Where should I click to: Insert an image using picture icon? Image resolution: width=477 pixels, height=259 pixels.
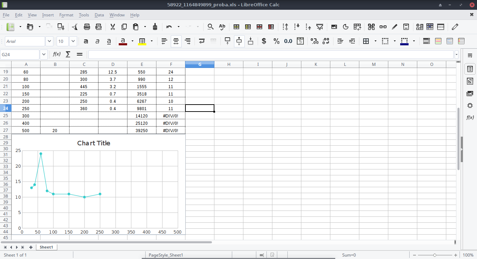coord(334,27)
